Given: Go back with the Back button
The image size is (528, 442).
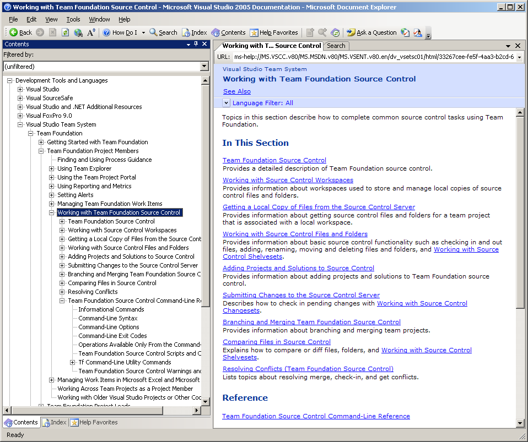Looking at the screenshot, I should coord(21,32).
